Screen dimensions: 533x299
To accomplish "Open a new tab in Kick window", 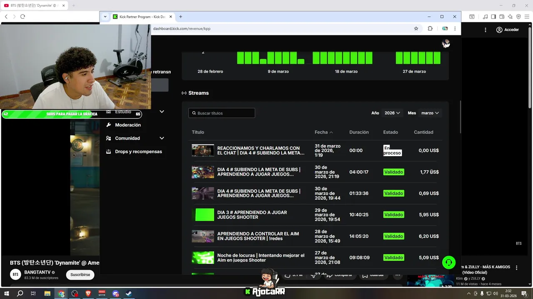I will 181,17.
